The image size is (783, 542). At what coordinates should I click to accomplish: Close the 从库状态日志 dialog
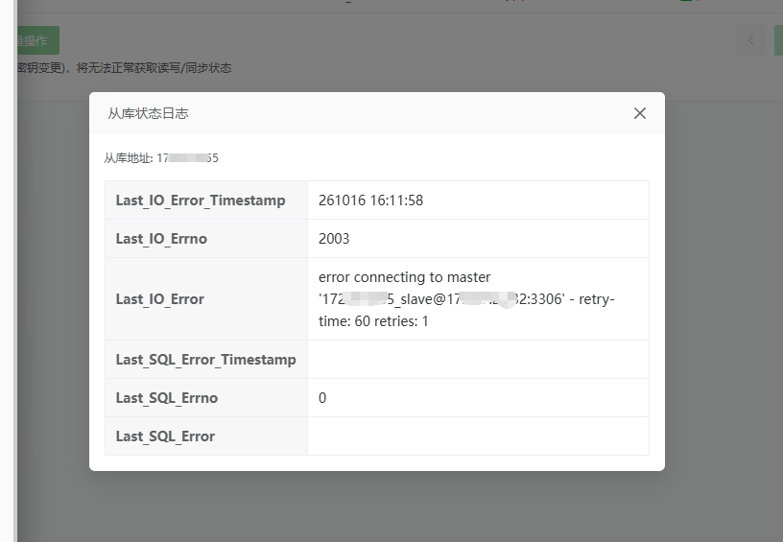pos(640,113)
